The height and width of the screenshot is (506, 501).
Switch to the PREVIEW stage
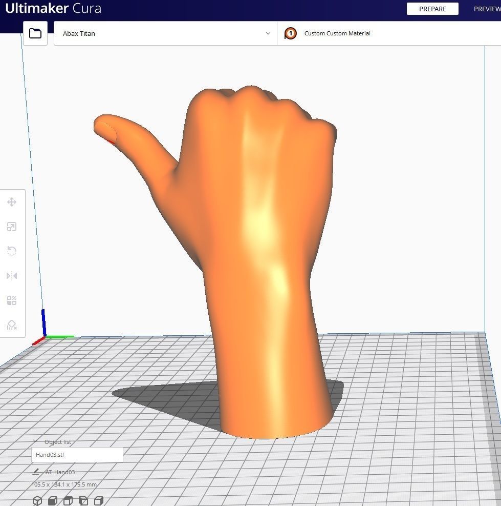tap(487, 9)
